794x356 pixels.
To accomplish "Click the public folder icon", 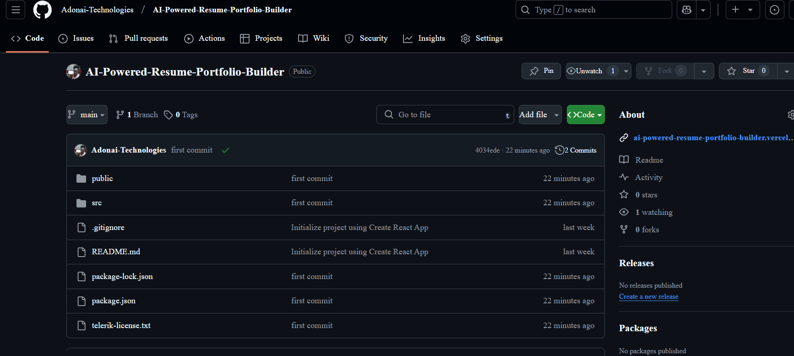I will (82, 179).
